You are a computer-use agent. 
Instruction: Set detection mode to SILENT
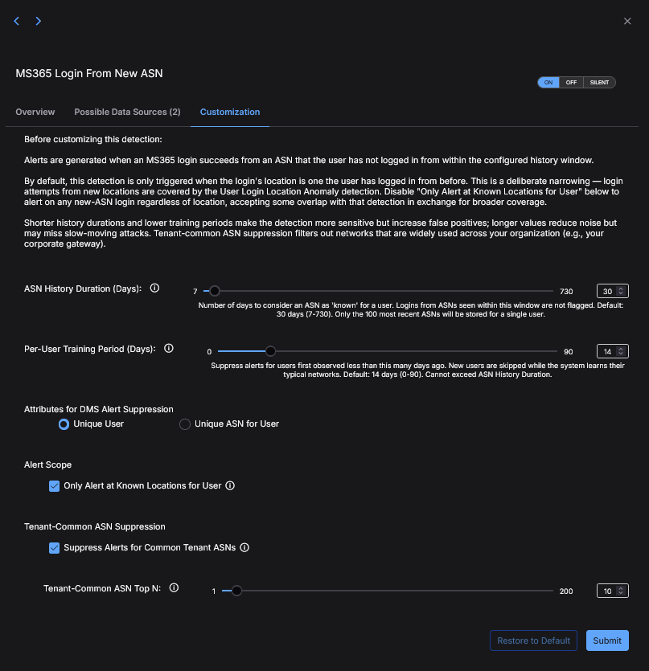[599, 83]
